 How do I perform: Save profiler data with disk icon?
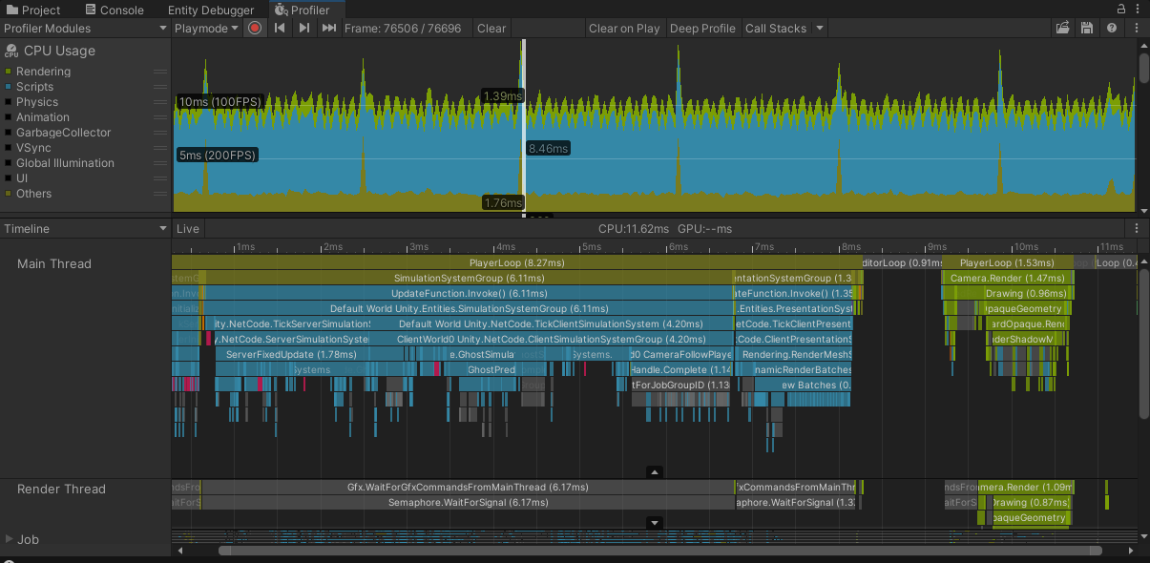[x=1087, y=29]
